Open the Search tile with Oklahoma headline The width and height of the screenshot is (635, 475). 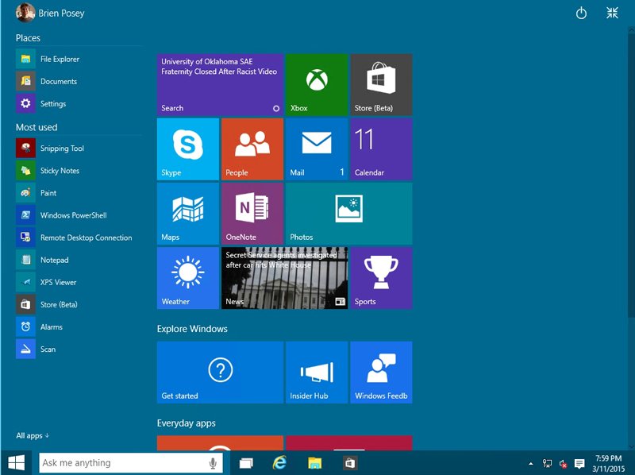[x=221, y=85]
